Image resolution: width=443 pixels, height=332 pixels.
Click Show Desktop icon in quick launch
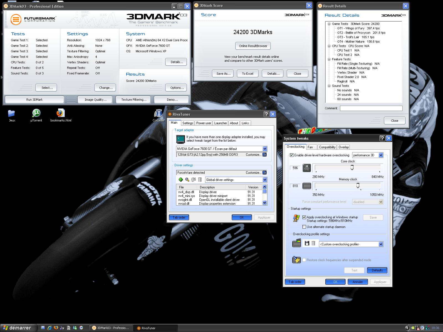tap(43, 328)
